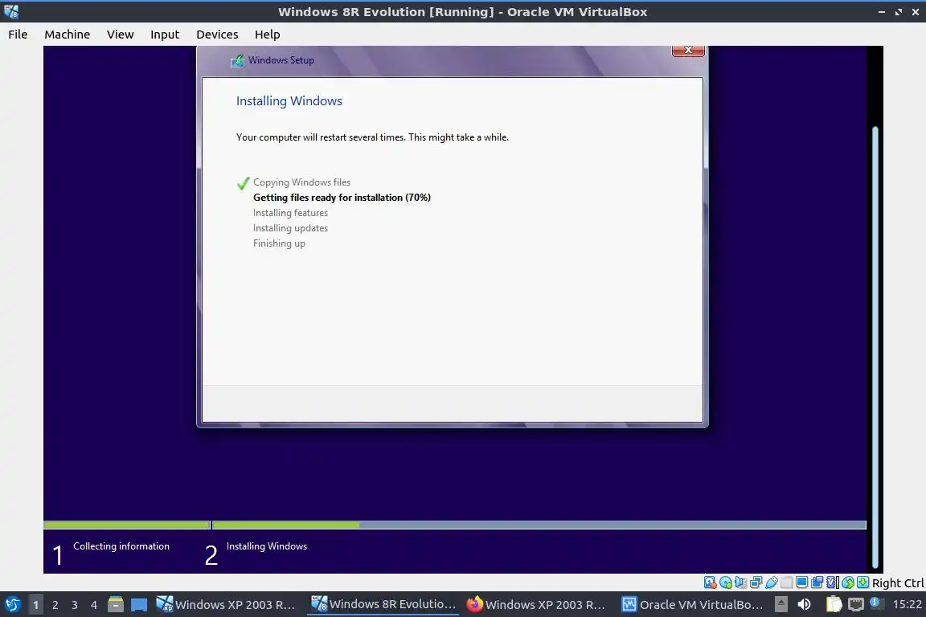Click the removable media eject tray icon
Viewport: 926px width, 617px height.
click(781, 604)
